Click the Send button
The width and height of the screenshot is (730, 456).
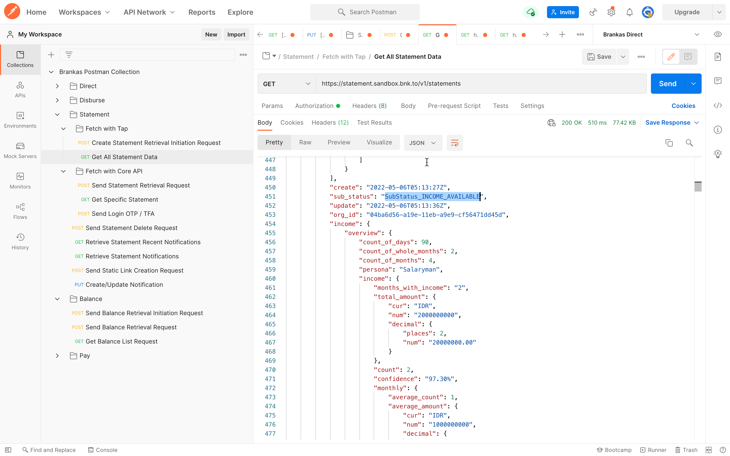click(668, 84)
